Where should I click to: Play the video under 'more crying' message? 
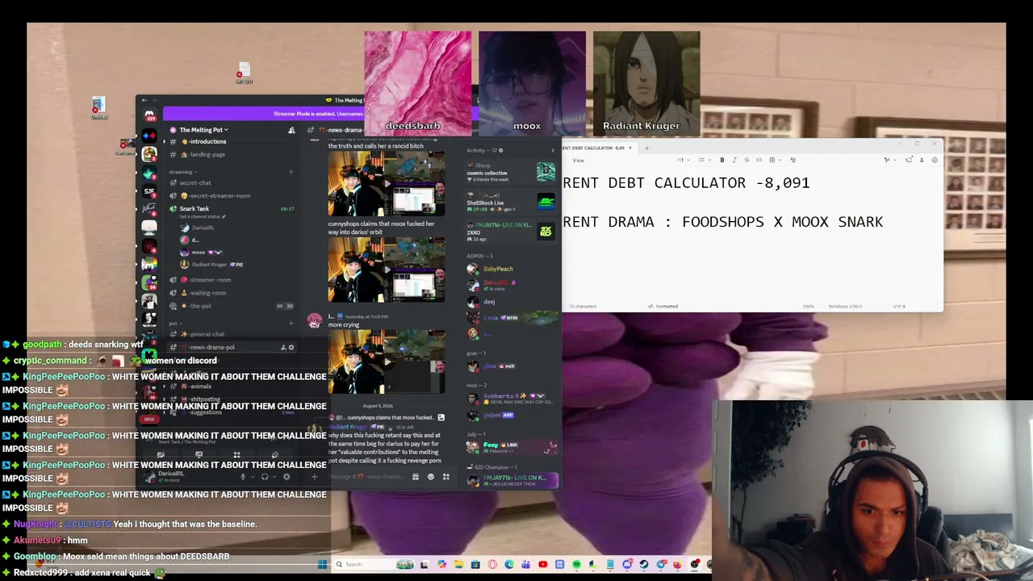(x=386, y=361)
